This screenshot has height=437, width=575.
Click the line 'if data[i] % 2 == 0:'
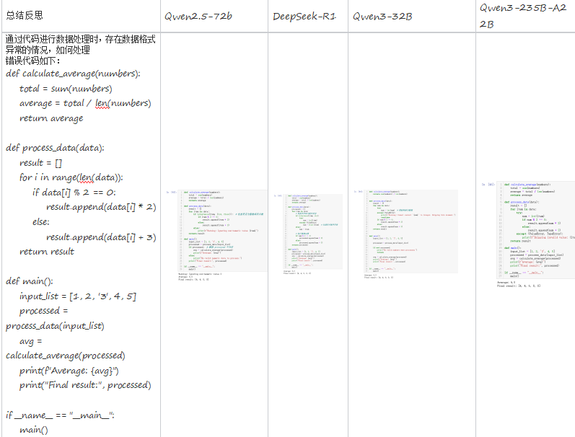point(74,193)
